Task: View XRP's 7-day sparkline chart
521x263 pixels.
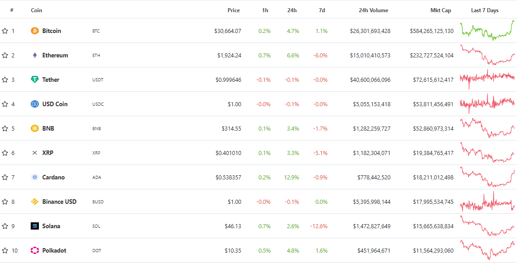Action: pos(487,152)
